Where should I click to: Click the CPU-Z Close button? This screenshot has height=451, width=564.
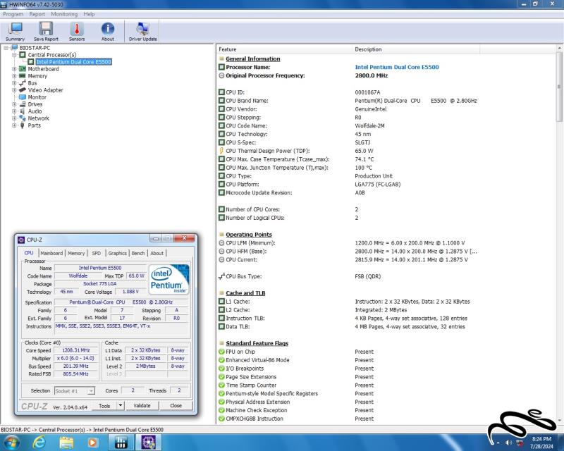click(x=176, y=406)
